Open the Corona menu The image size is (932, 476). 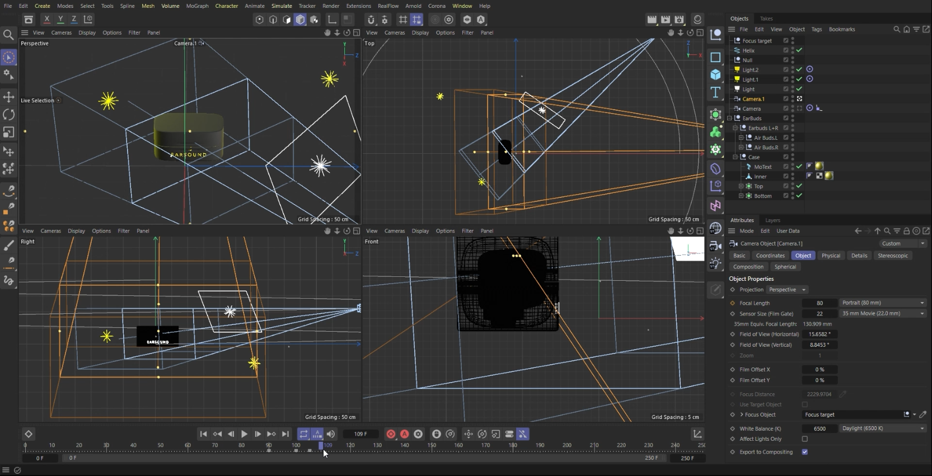[437, 6]
